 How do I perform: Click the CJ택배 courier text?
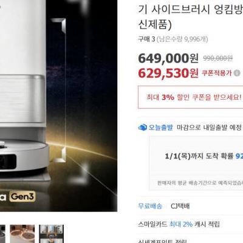click(180, 206)
